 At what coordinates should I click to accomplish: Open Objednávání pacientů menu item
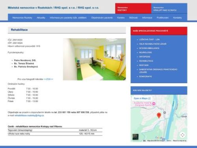tap(102, 18)
